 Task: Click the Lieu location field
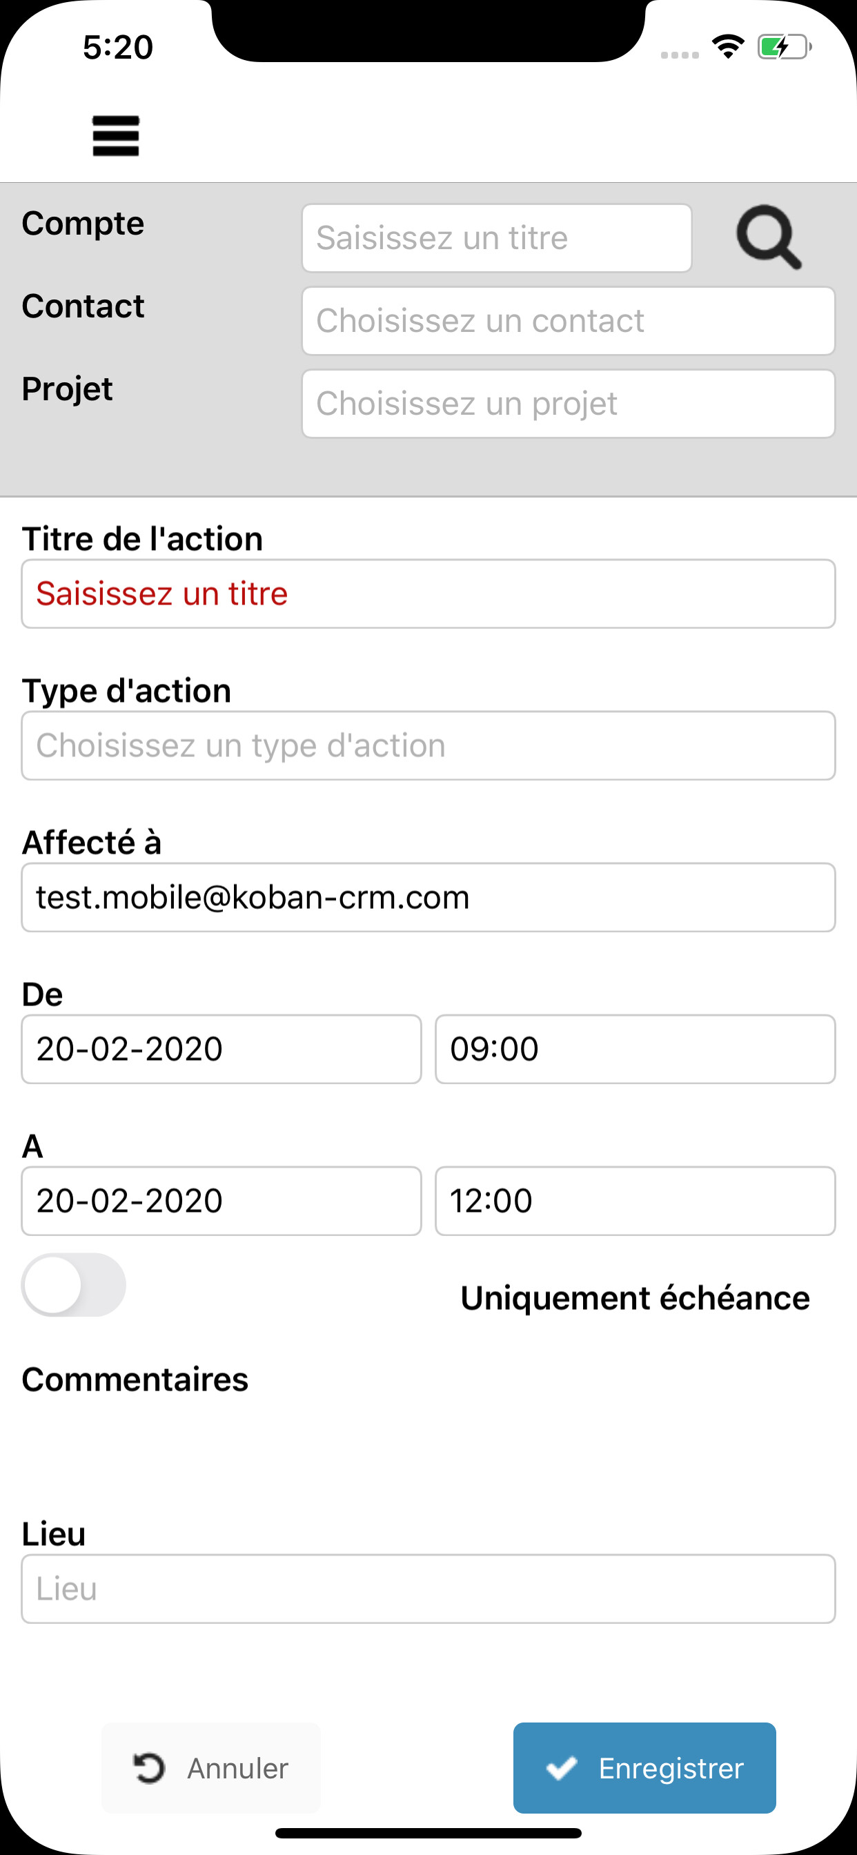click(x=428, y=1589)
